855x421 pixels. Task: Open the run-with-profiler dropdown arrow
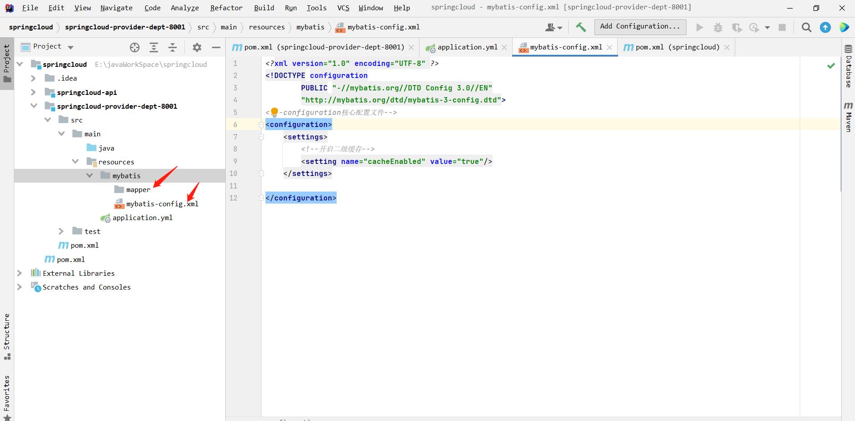click(767, 28)
